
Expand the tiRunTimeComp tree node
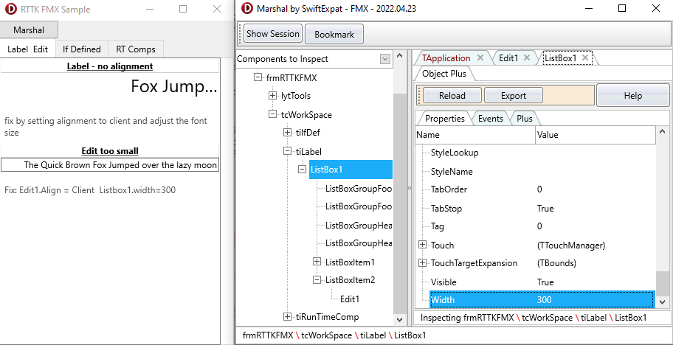click(288, 317)
